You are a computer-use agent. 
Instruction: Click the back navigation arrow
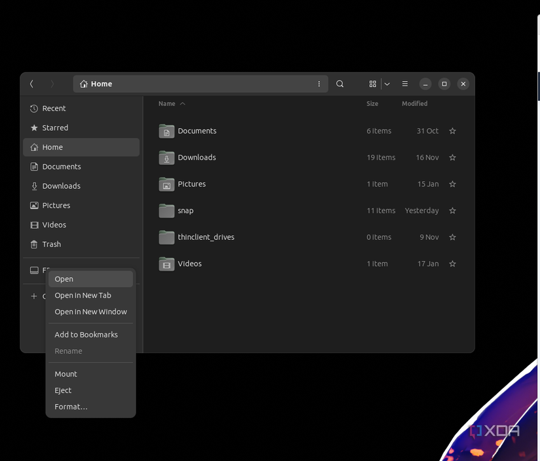31,84
